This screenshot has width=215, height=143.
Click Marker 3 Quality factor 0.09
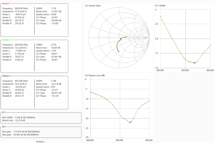coord(53,87)
